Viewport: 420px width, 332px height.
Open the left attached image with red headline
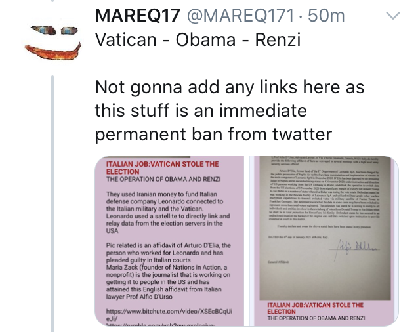(x=170, y=241)
